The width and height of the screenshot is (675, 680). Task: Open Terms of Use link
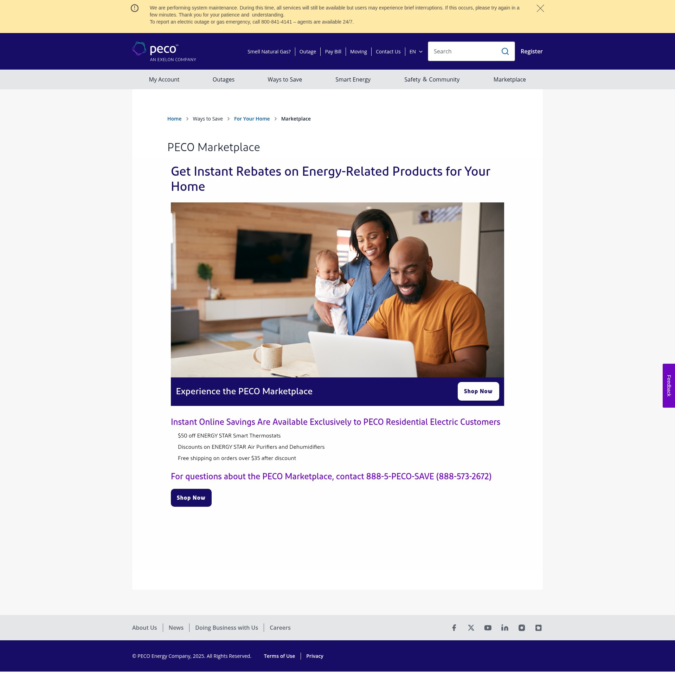(279, 656)
